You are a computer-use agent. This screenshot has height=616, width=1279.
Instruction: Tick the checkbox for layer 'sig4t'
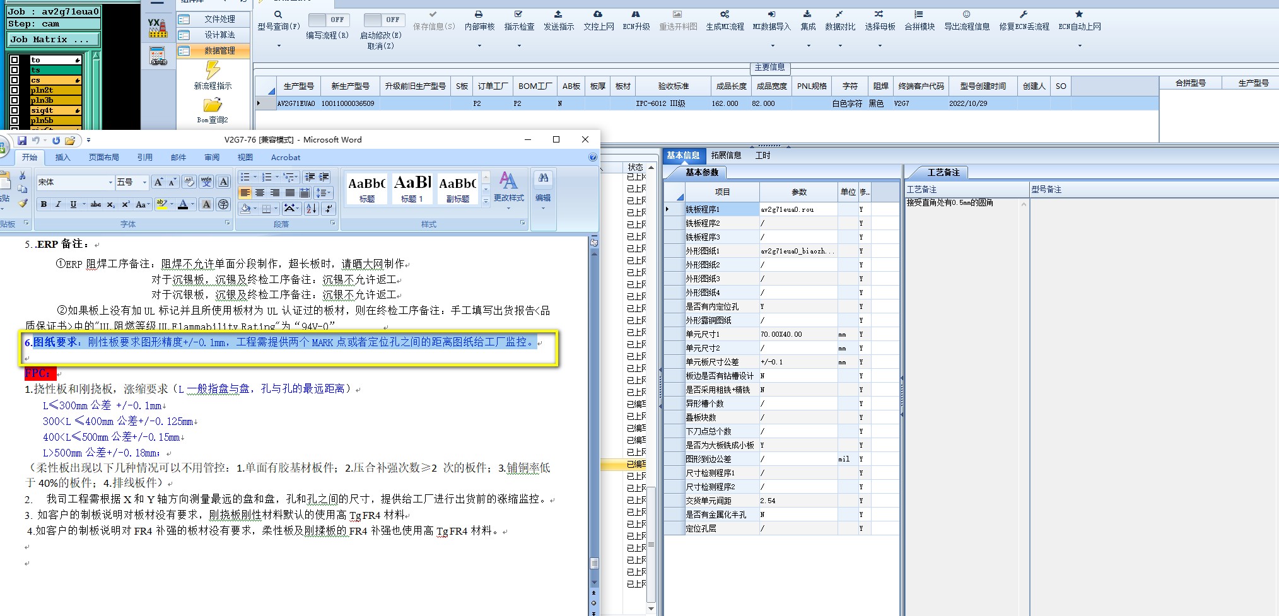coord(15,110)
